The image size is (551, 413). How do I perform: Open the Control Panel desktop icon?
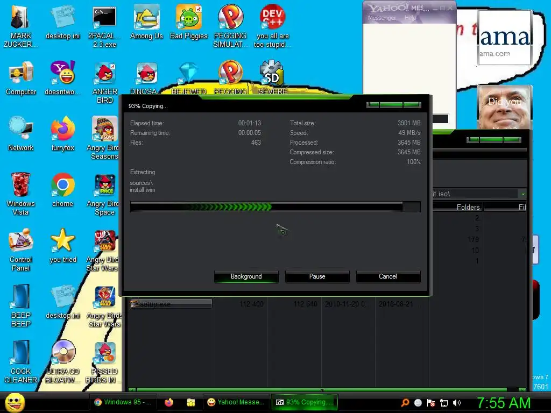(21, 250)
